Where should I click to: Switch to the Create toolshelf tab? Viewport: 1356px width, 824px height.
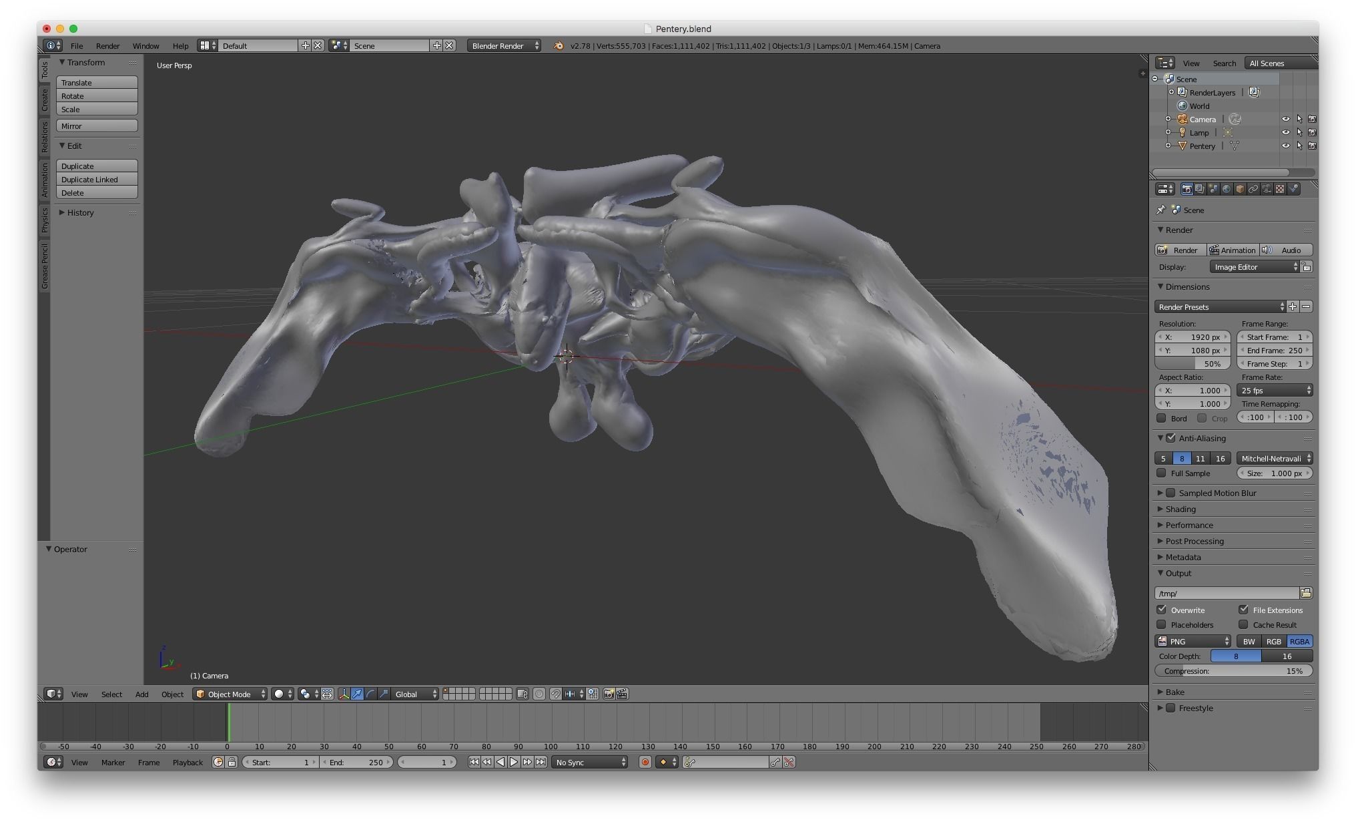(x=45, y=100)
